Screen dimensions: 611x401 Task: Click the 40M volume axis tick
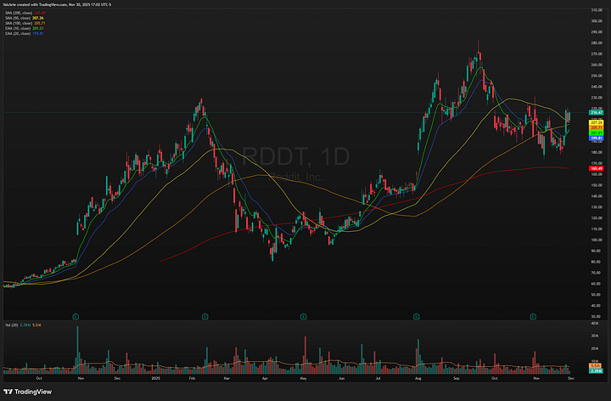tap(595, 324)
